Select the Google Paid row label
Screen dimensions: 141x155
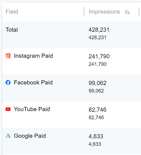pyautogui.click(x=30, y=136)
